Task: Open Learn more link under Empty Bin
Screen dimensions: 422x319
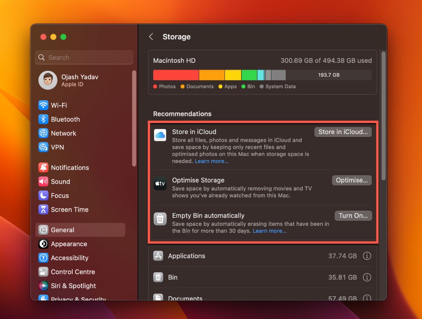Action: pos(269,231)
